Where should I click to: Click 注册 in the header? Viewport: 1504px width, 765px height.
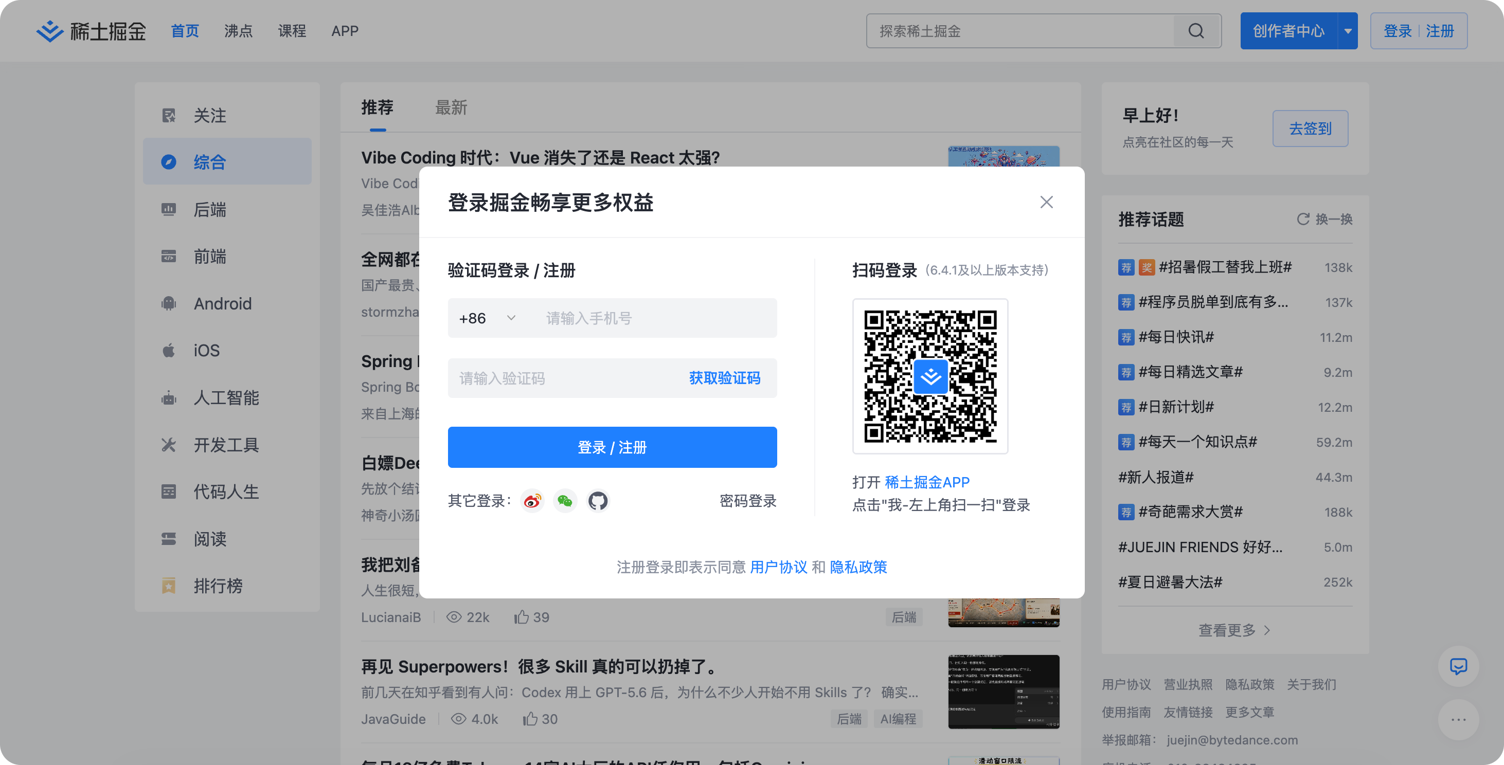pyautogui.click(x=1440, y=31)
